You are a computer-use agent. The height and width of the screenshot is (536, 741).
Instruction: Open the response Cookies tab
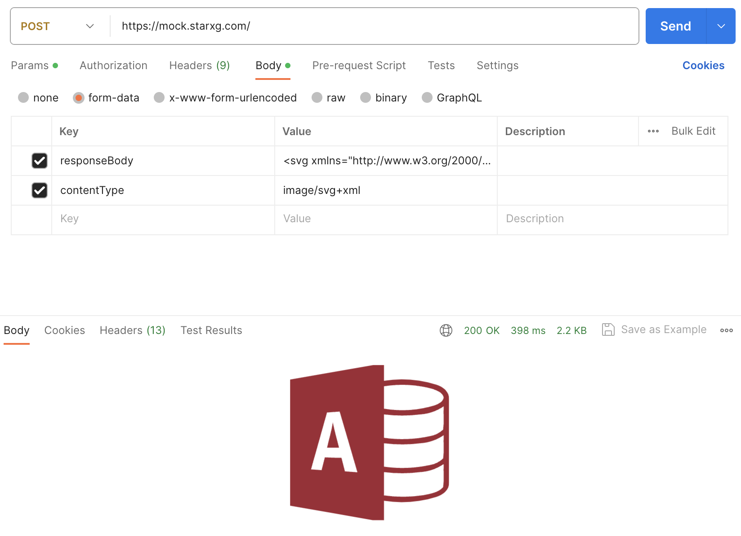[65, 330]
